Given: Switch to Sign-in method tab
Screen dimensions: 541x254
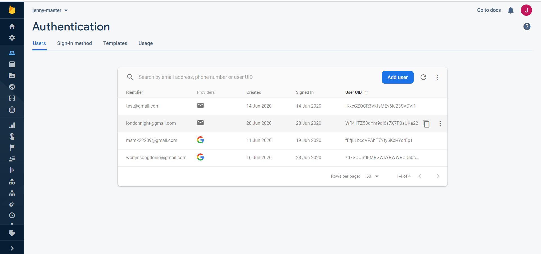Looking at the screenshot, I should 74,43.
